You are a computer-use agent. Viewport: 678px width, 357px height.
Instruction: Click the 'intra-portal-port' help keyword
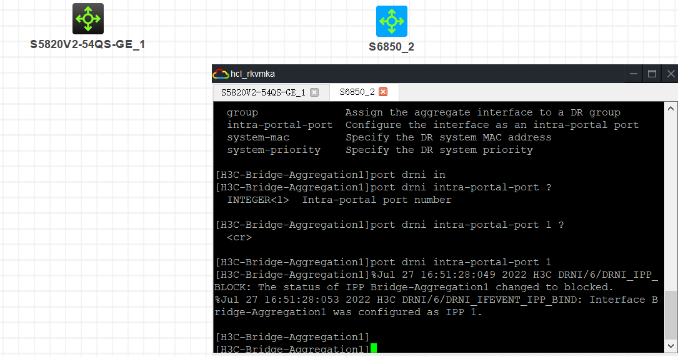point(280,125)
